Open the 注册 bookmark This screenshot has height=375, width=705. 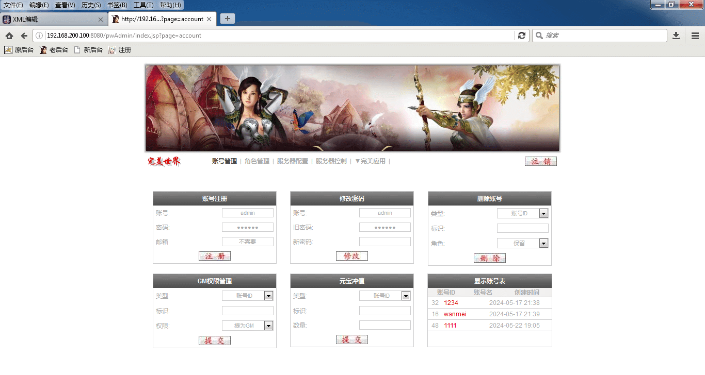point(120,50)
